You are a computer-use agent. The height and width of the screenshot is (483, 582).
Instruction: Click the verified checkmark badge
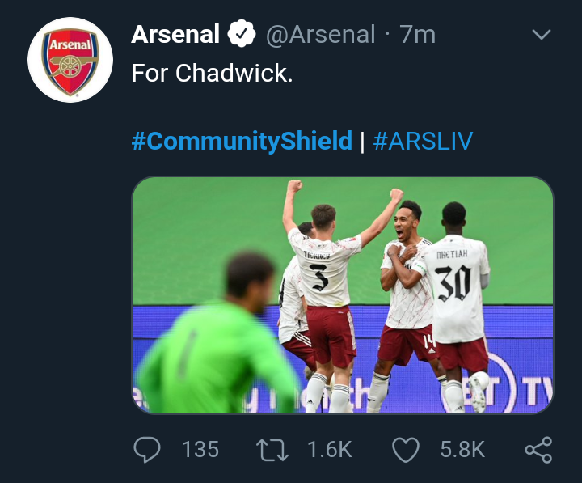coord(240,34)
